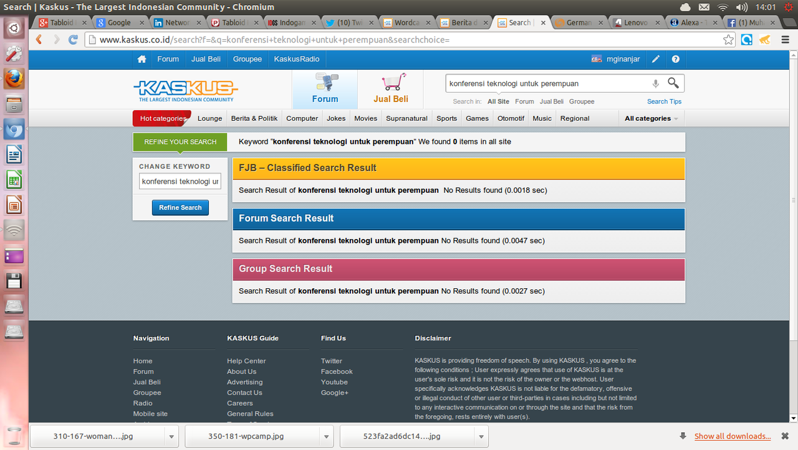Click the blue Q extension icon in toolbar
The width and height of the screenshot is (798, 450).
(x=747, y=40)
